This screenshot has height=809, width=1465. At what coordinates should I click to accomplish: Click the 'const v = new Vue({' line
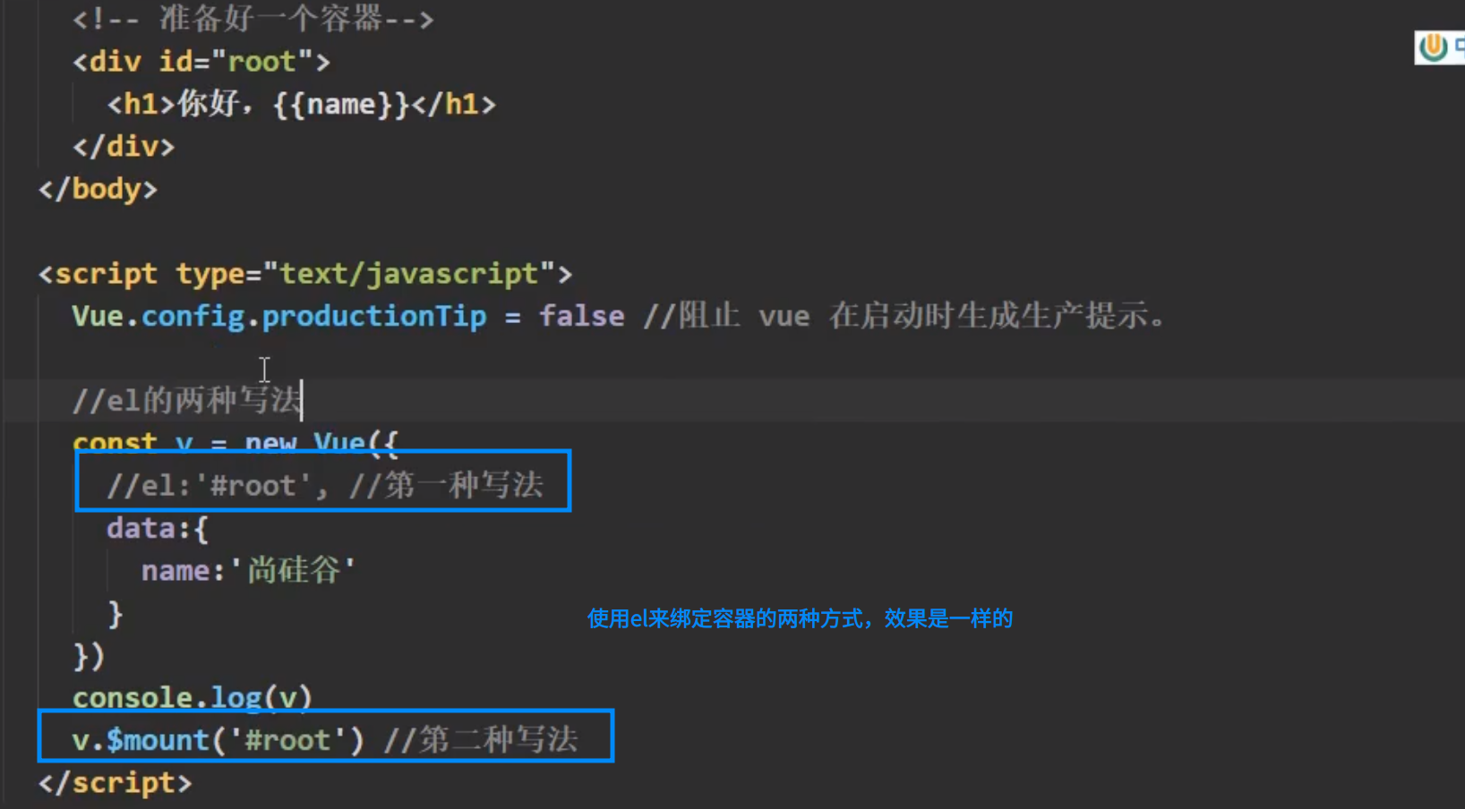235,442
